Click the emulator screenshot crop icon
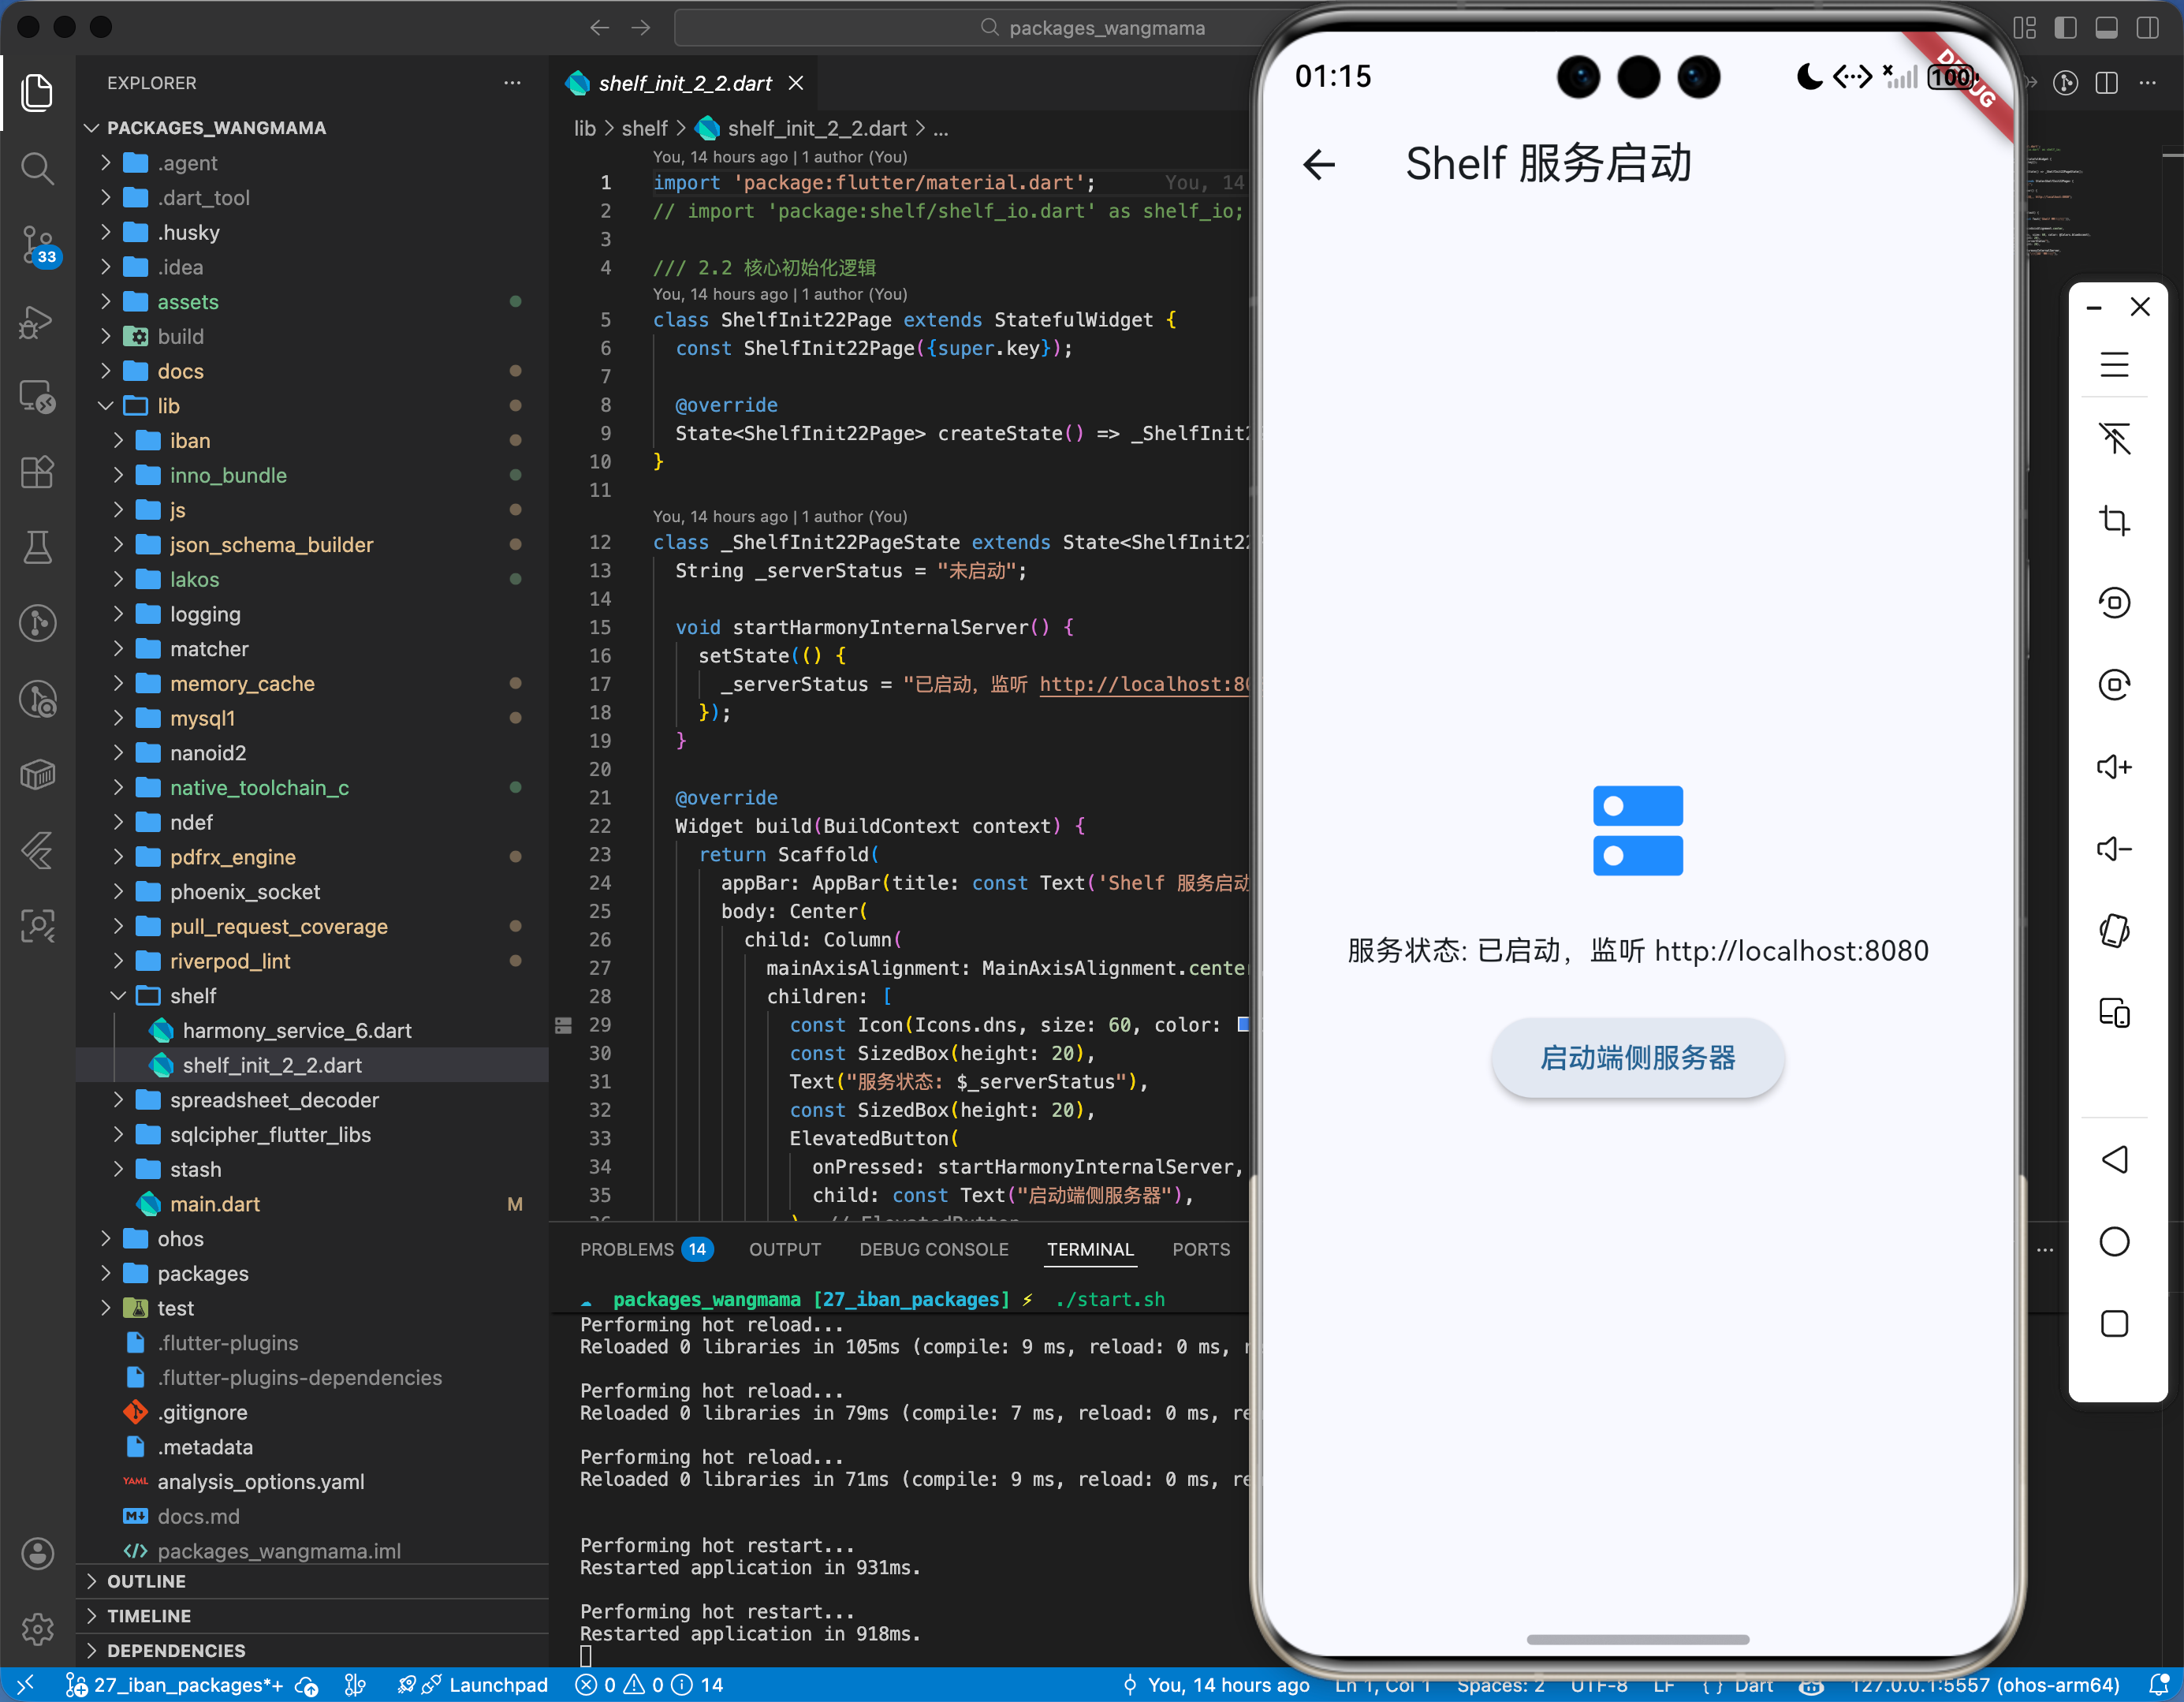The height and width of the screenshot is (1702, 2184). pos(2113,521)
